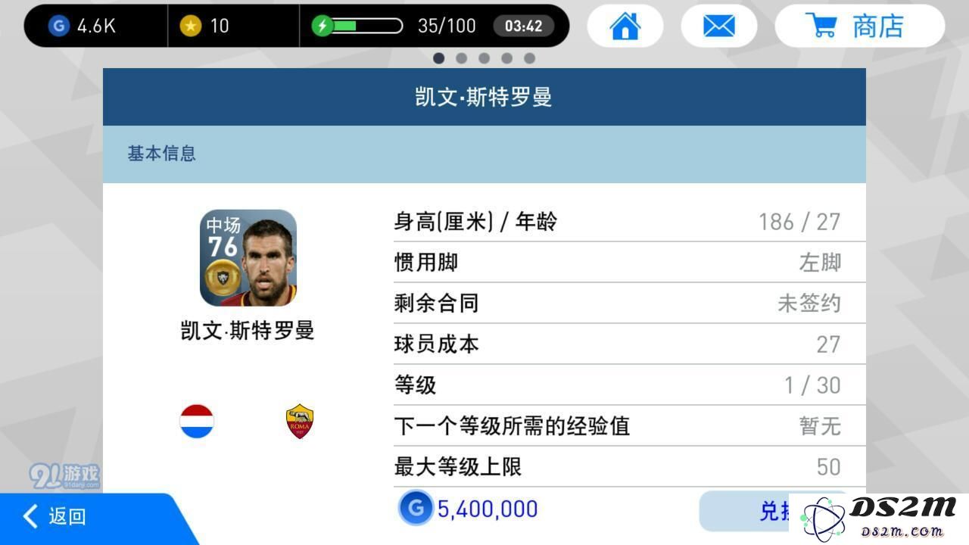
Task: Select the Netherlands flag icon
Action: (197, 422)
